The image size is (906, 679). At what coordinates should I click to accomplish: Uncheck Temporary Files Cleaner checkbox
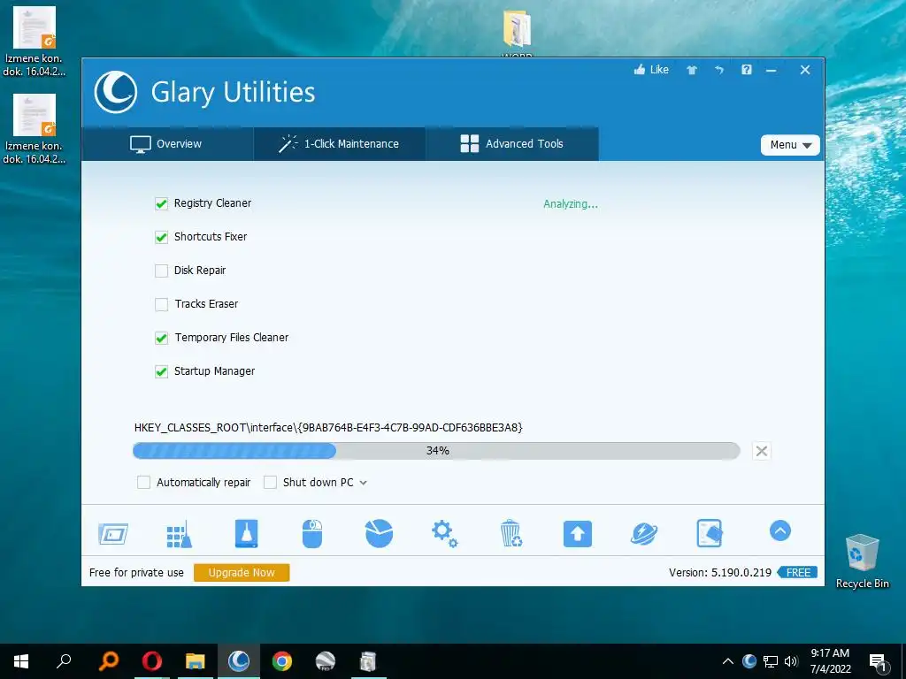click(x=161, y=338)
